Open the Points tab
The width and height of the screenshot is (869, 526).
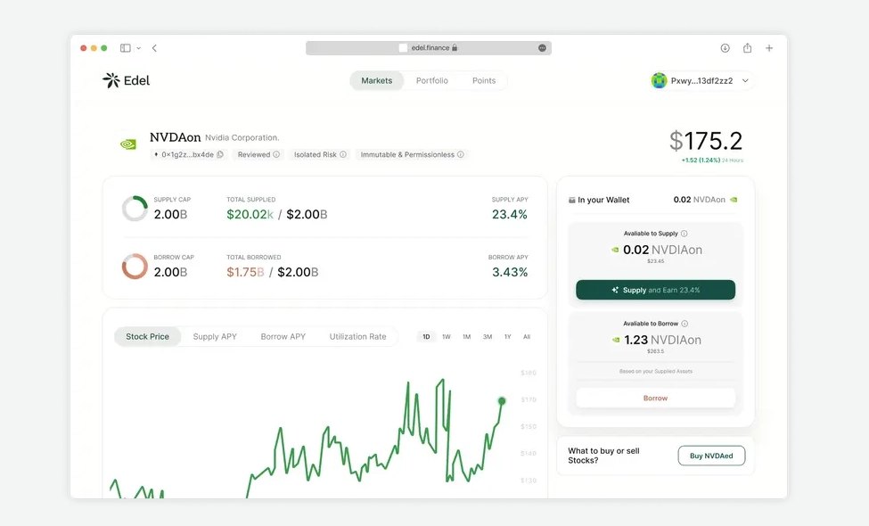484,80
